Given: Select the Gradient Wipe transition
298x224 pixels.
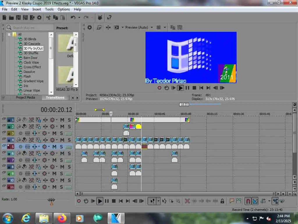Looking at the screenshot, I should click(33, 81).
